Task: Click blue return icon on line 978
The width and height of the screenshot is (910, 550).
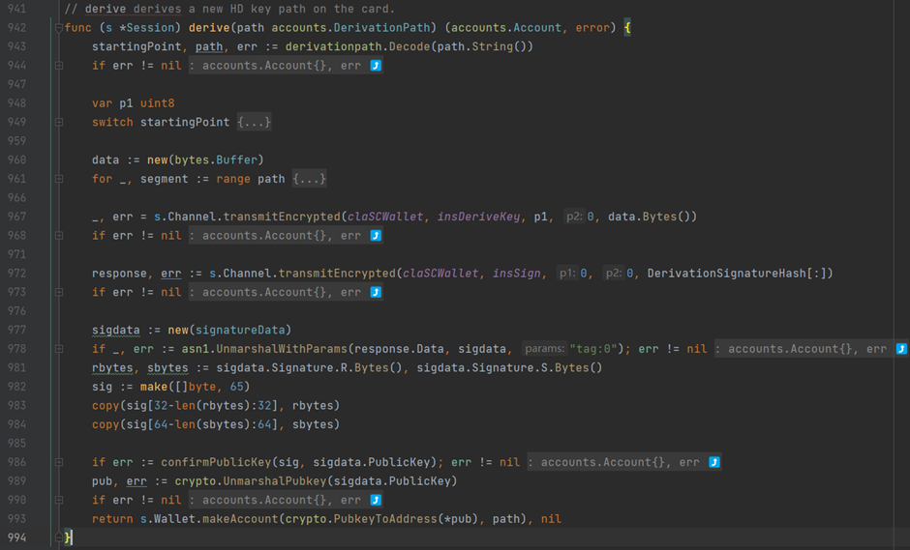Action: tap(901, 349)
